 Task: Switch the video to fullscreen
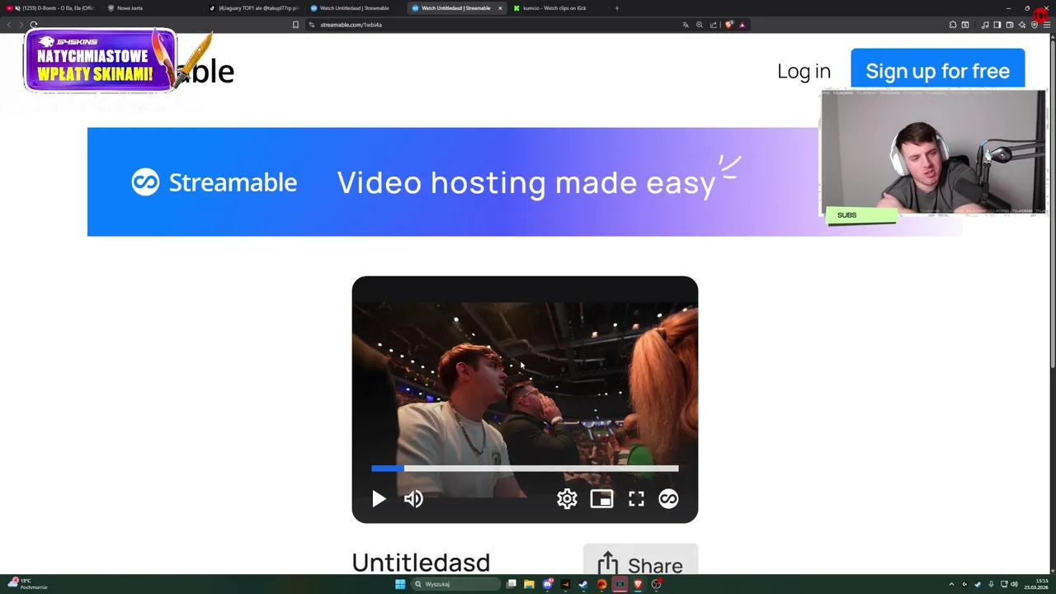point(636,498)
